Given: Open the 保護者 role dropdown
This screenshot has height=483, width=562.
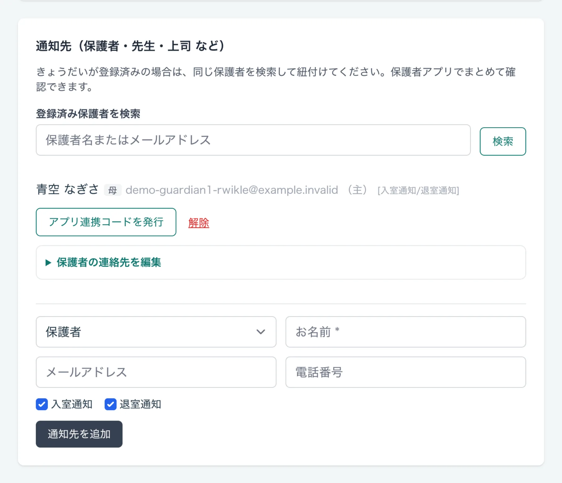Looking at the screenshot, I should tap(156, 332).
